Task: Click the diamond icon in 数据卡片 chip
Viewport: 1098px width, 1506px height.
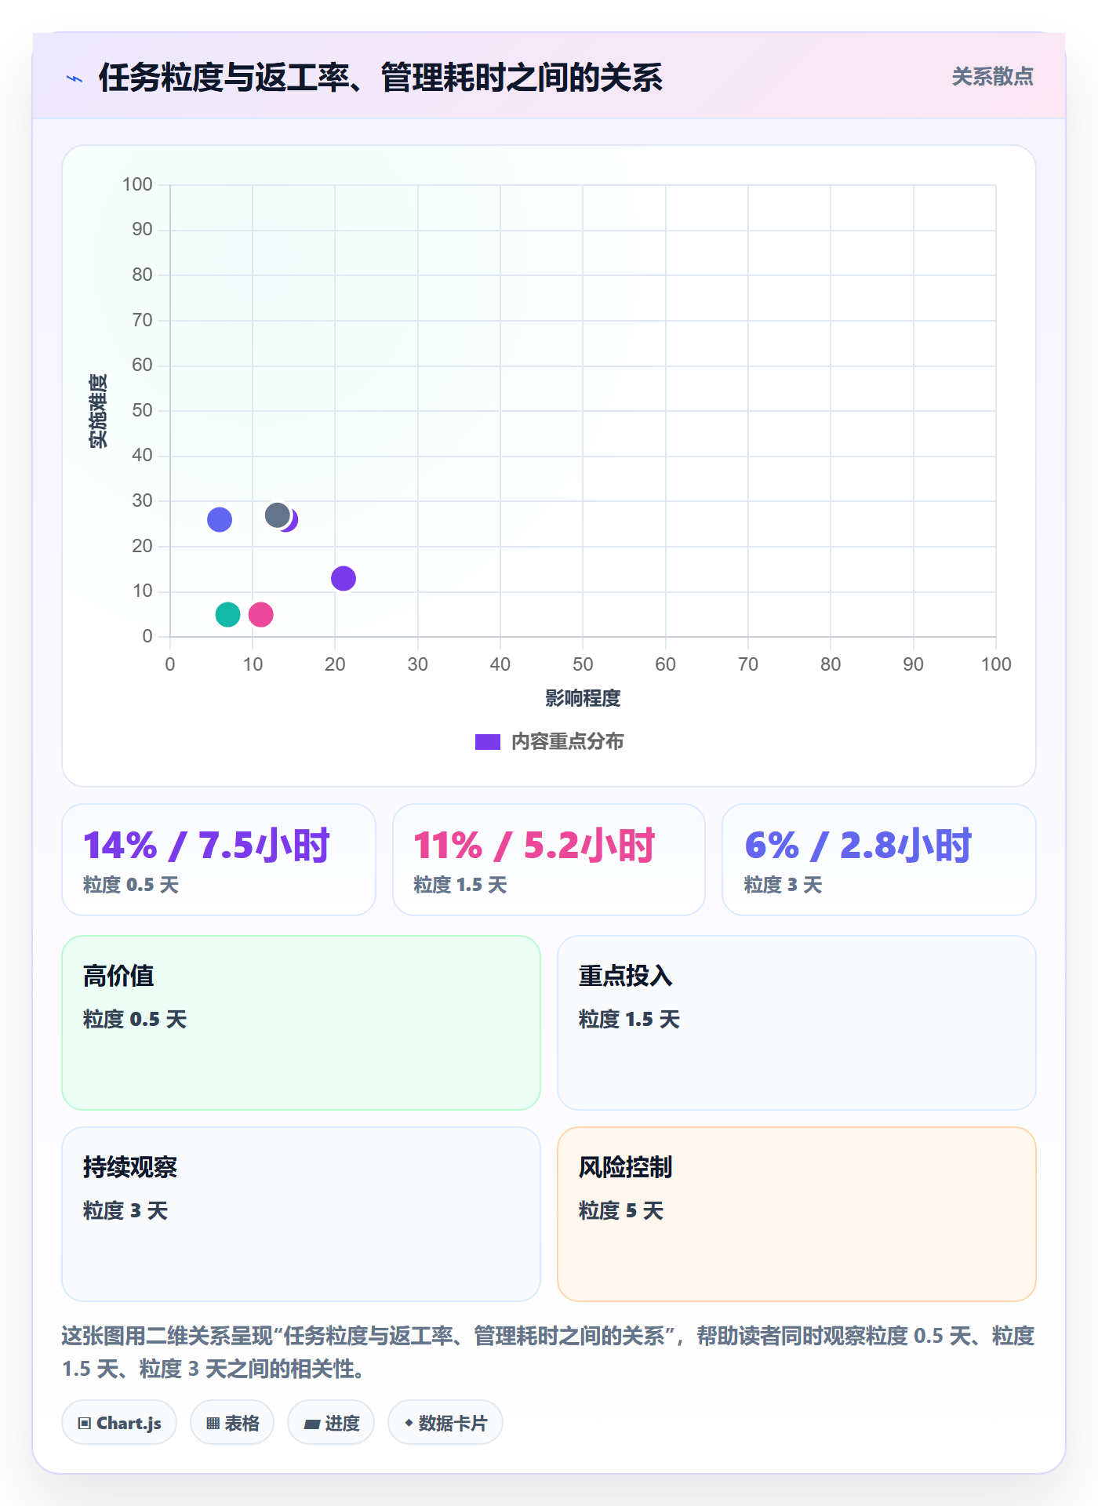Action: (x=409, y=1423)
